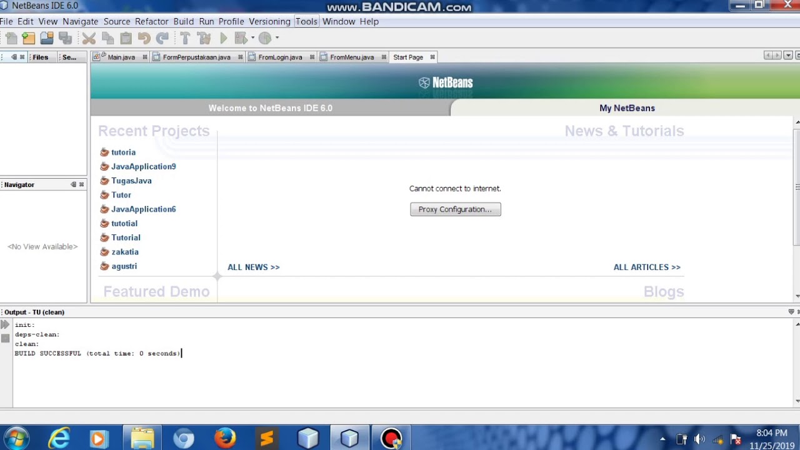The width and height of the screenshot is (800, 450).
Task: Run the main project with the green arrow
Action: coord(223,39)
